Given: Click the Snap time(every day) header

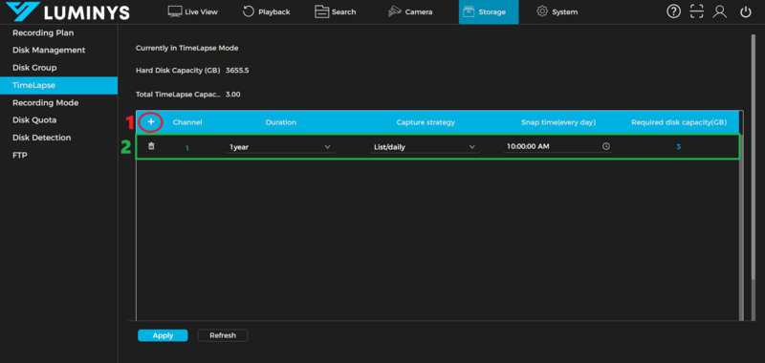Looking at the screenshot, I should tap(558, 122).
